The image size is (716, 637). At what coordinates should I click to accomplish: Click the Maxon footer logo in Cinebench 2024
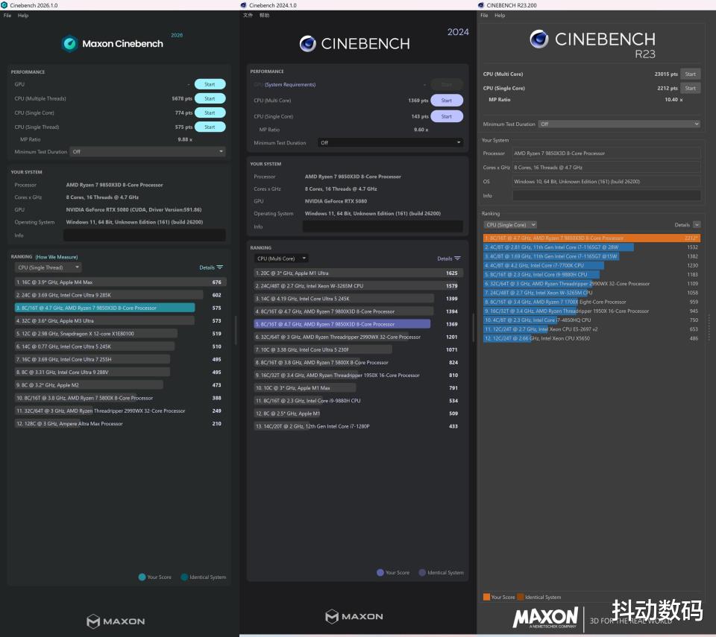click(354, 616)
